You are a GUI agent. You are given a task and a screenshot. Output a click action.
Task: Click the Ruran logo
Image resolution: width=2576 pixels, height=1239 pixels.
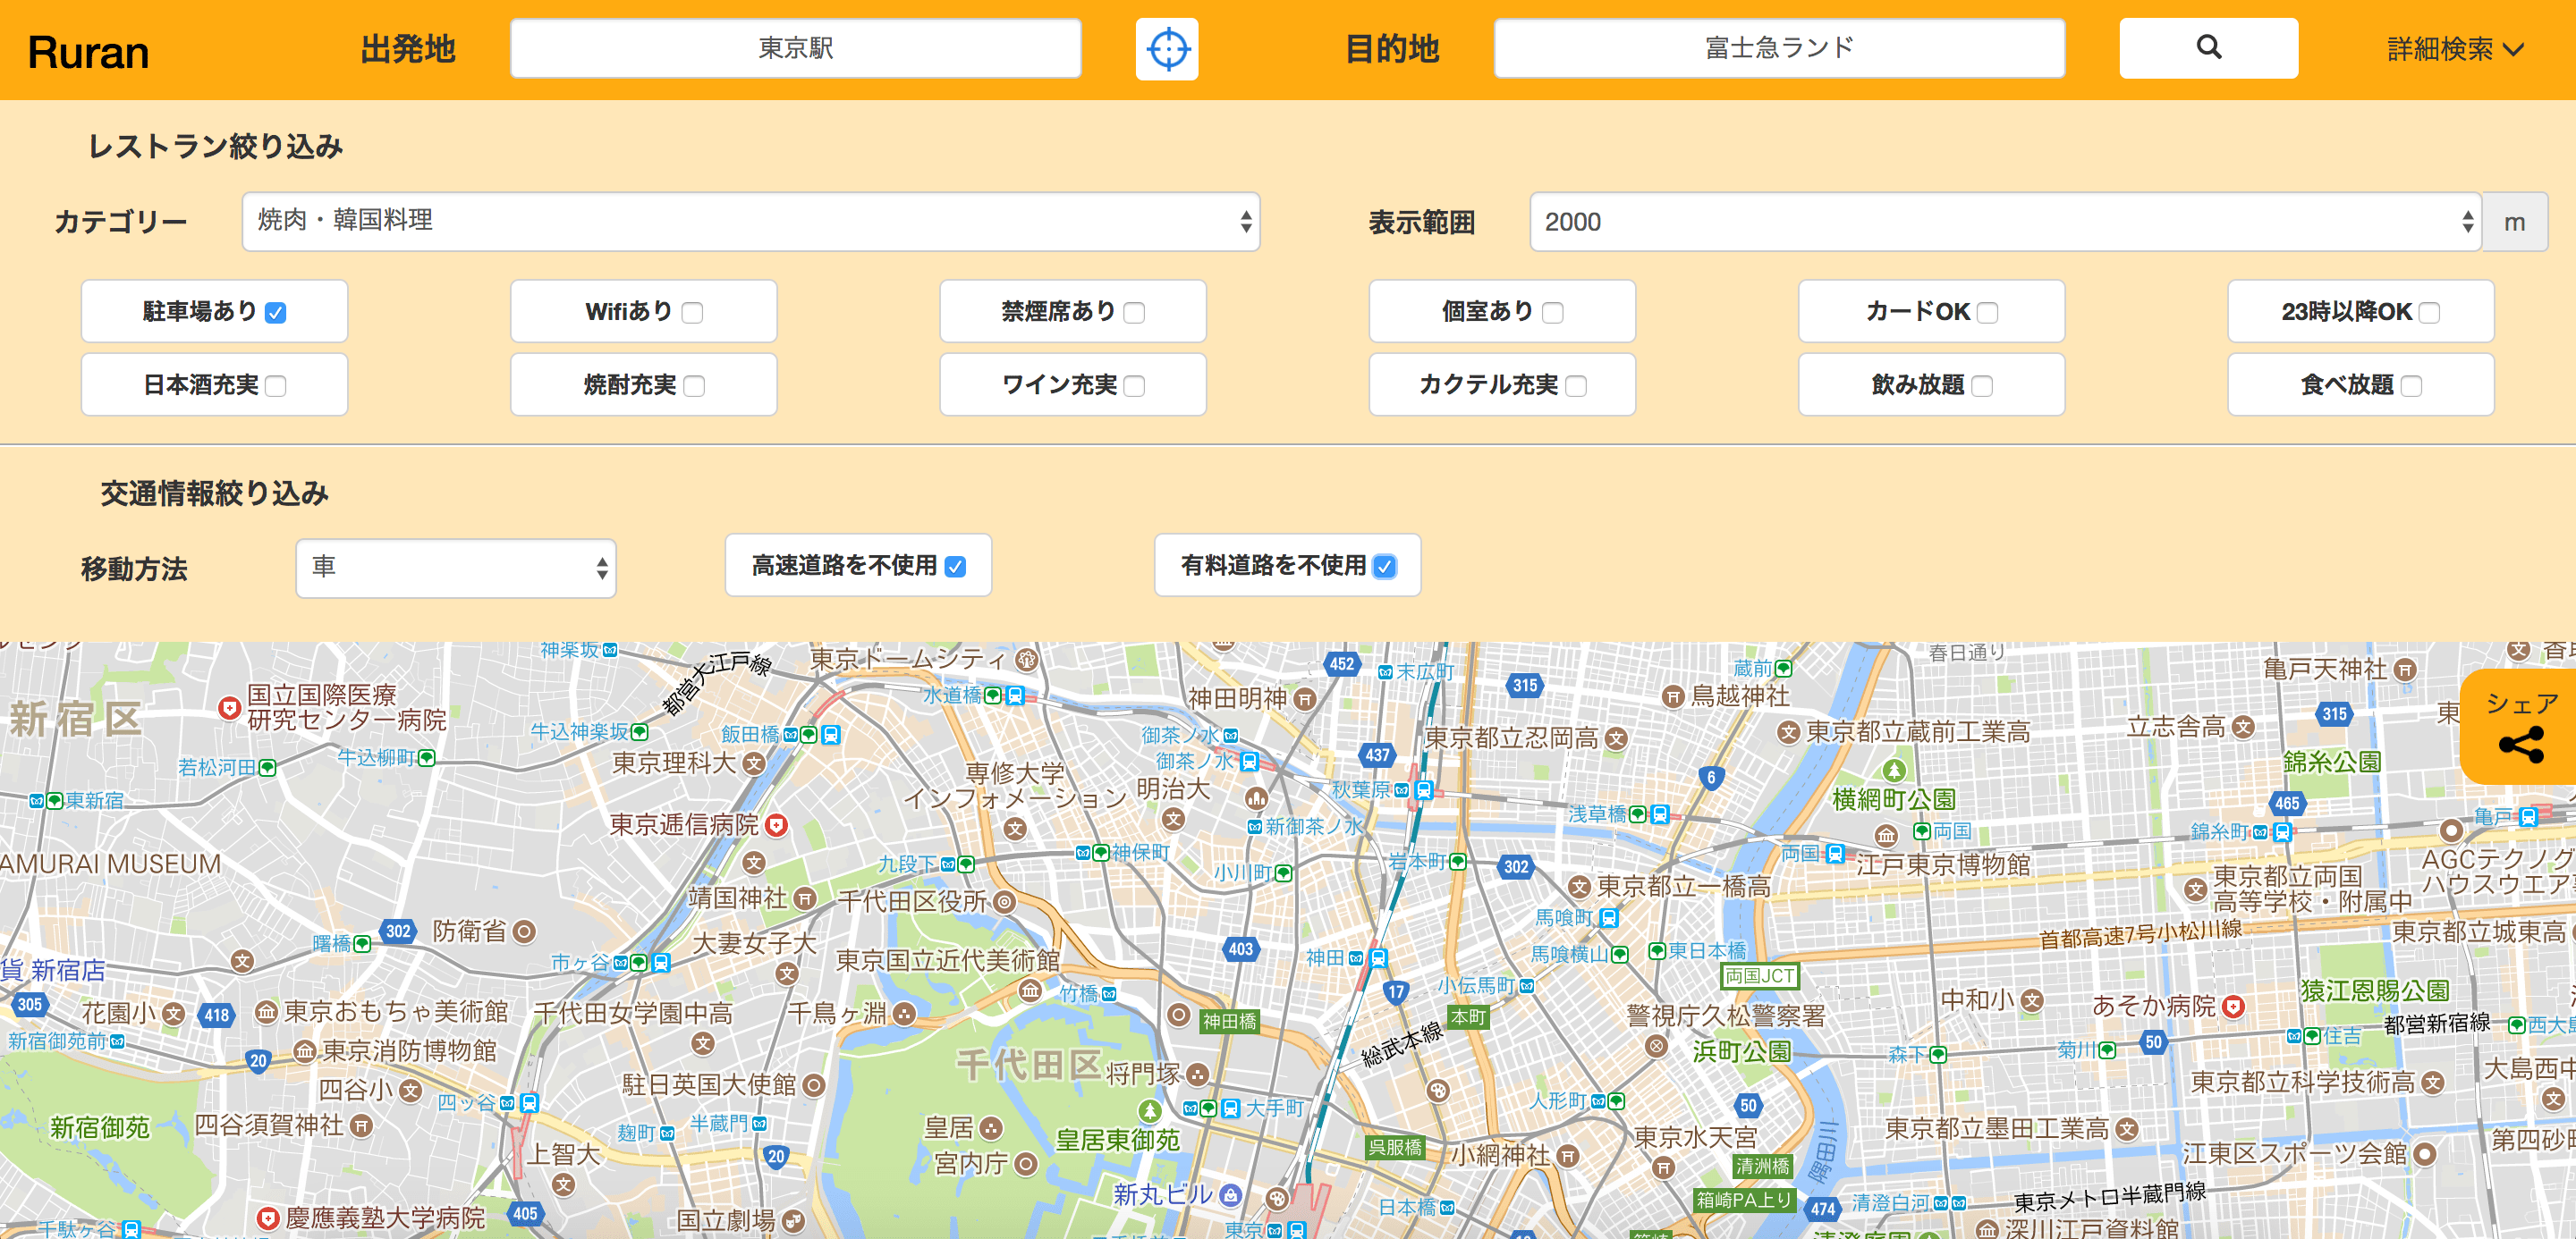88,52
